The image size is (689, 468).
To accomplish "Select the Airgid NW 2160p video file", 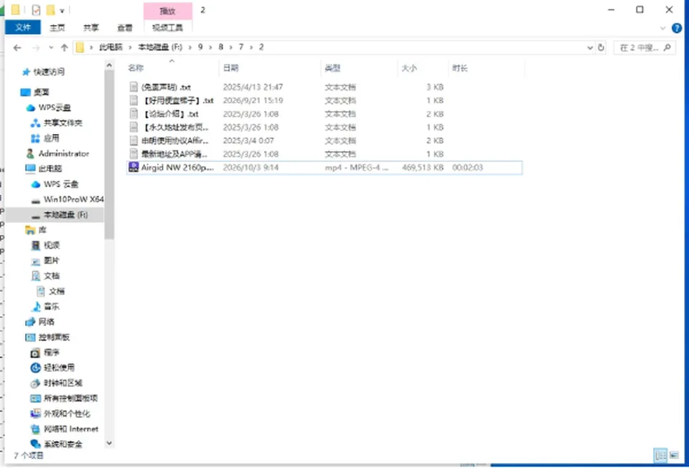I will tap(324, 168).
